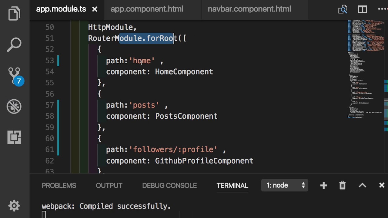The image size is (388, 218).
Task: Kill the terminal with trash icon
Action: (x=343, y=185)
